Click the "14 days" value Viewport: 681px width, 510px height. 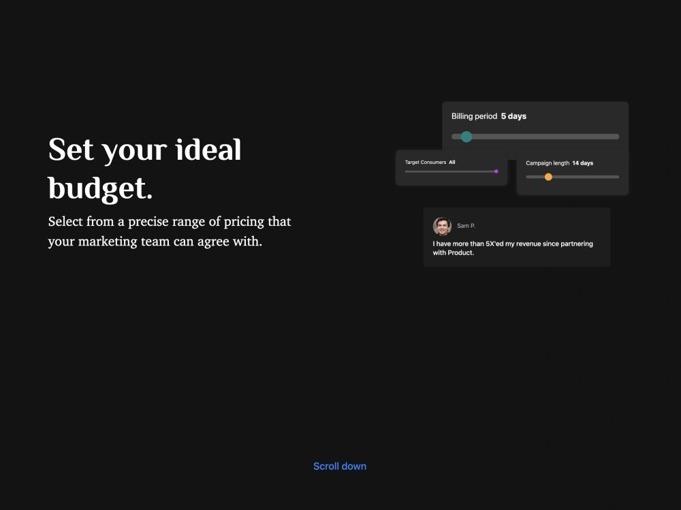[x=582, y=163]
